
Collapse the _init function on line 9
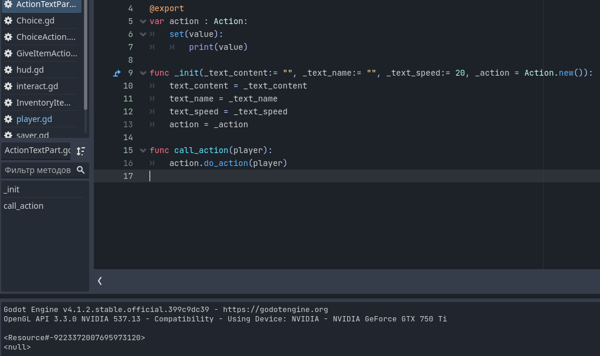click(143, 73)
